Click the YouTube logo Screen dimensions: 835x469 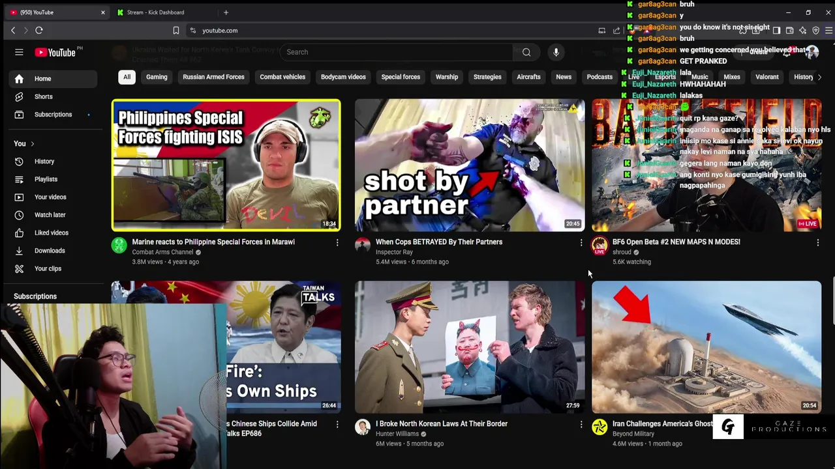coord(55,52)
